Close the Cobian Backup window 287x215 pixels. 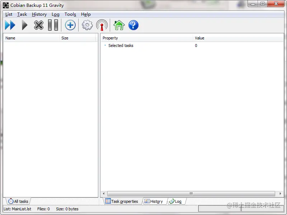276,4
